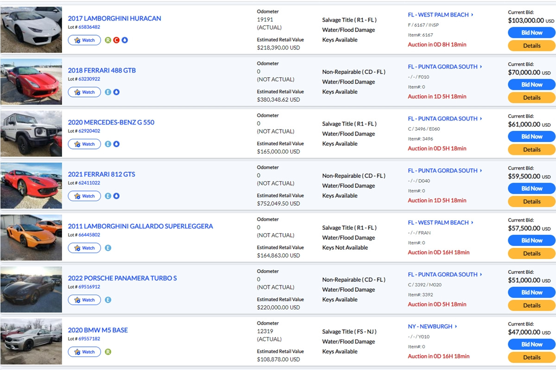Click the E badge on Ferrari 812 GTS
Screen dimensions: 556x370
coord(108,196)
